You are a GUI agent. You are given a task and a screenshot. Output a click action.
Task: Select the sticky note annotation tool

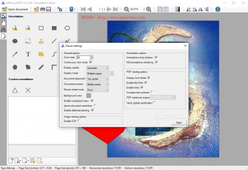tap(41, 54)
